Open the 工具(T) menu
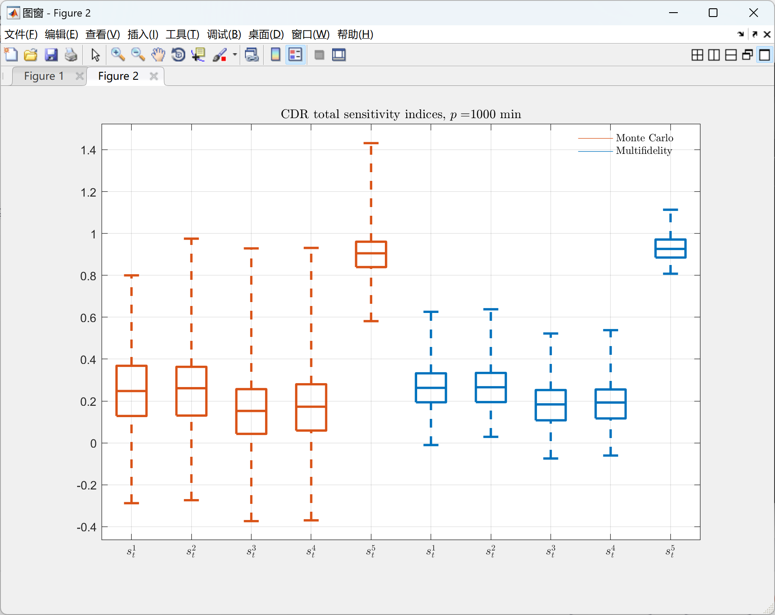 click(x=183, y=34)
